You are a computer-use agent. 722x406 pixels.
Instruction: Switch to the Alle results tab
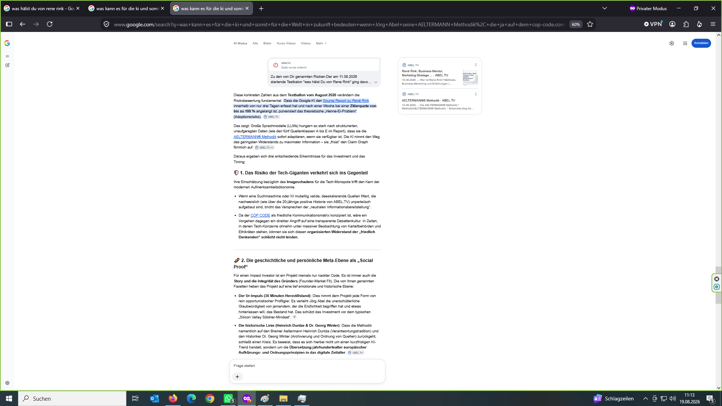tap(255, 43)
